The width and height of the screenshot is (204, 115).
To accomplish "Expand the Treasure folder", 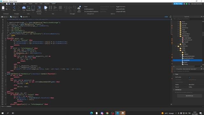I will tap(178, 32).
